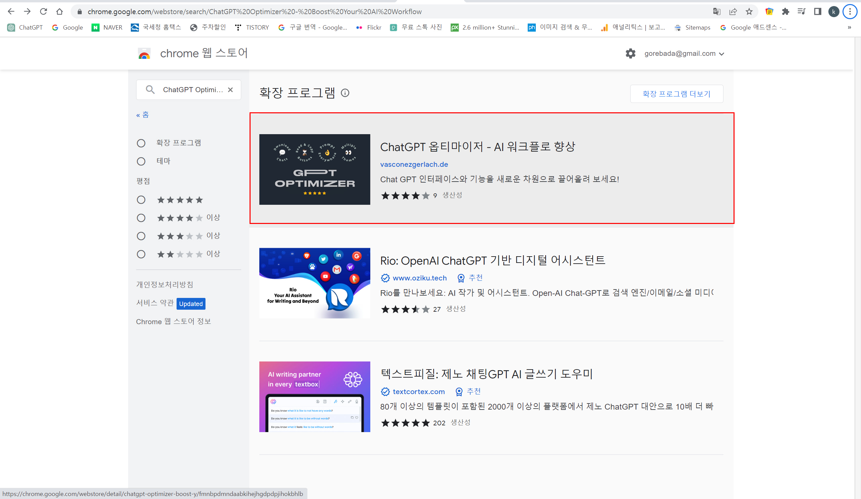Clear the search box with the X
This screenshot has width=861, height=499.
(x=231, y=90)
